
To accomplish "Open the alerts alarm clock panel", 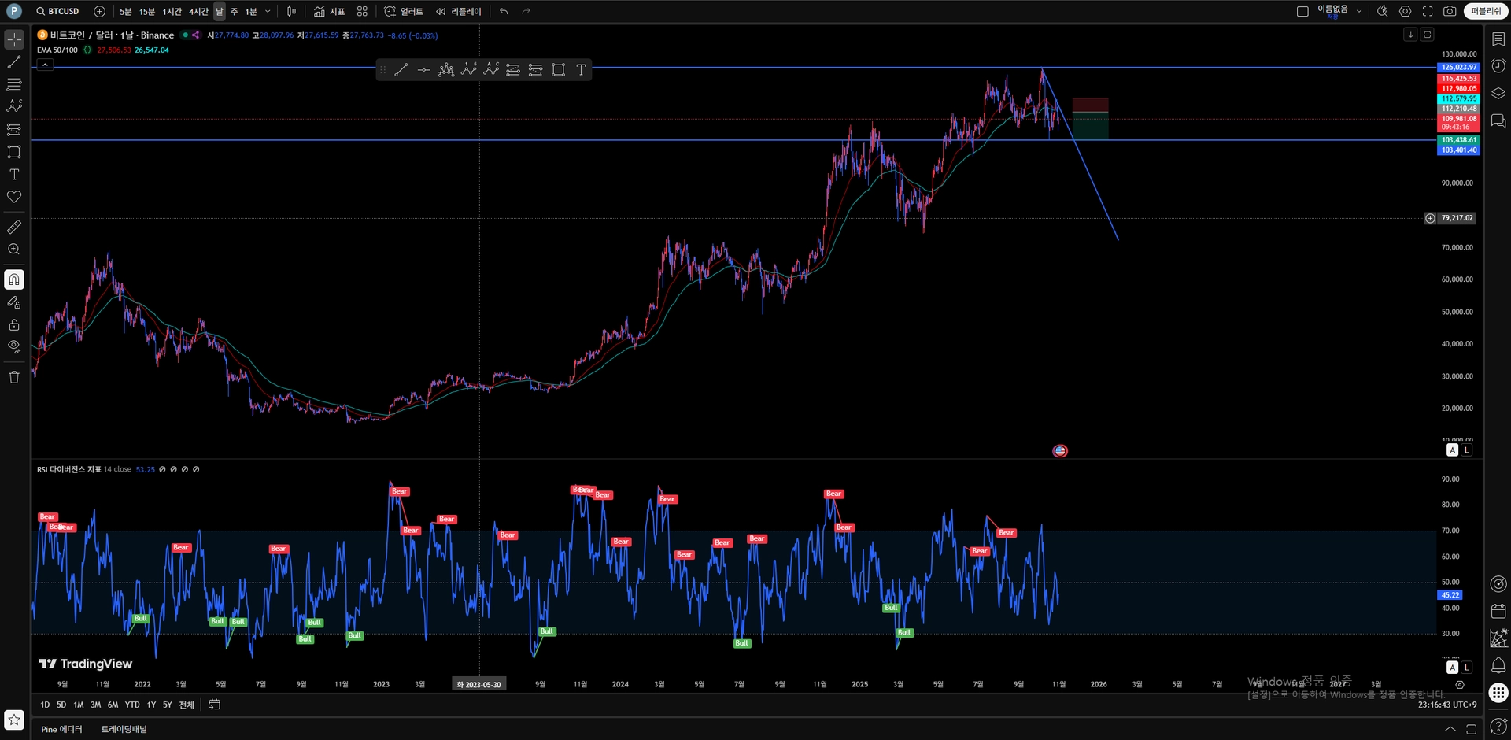I will coord(1498,66).
